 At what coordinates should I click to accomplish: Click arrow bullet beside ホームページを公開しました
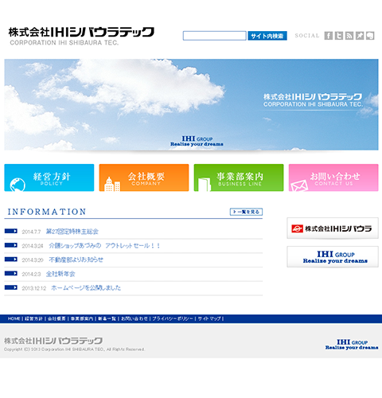point(11,287)
